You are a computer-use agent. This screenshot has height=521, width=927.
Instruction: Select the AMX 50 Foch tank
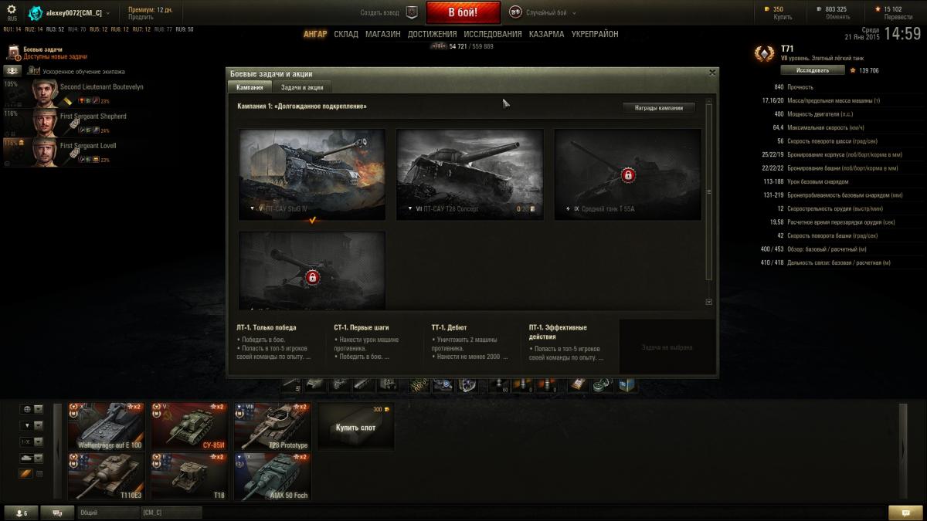(x=272, y=476)
